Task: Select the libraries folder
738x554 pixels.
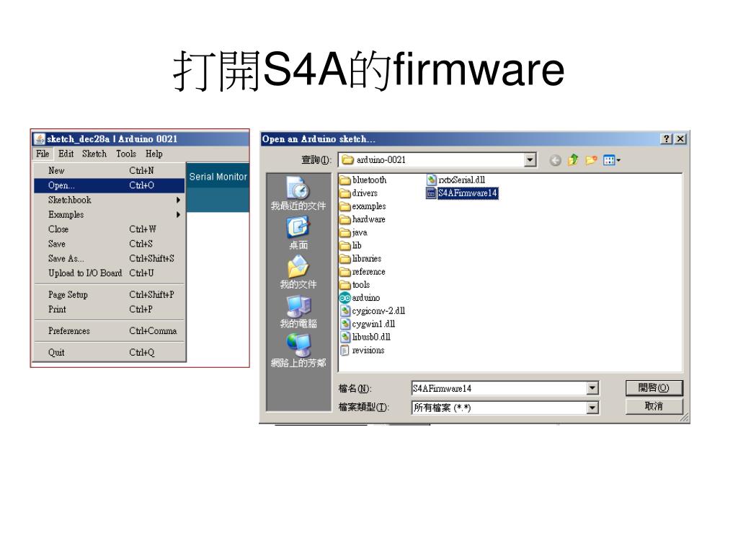Action: [x=360, y=259]
